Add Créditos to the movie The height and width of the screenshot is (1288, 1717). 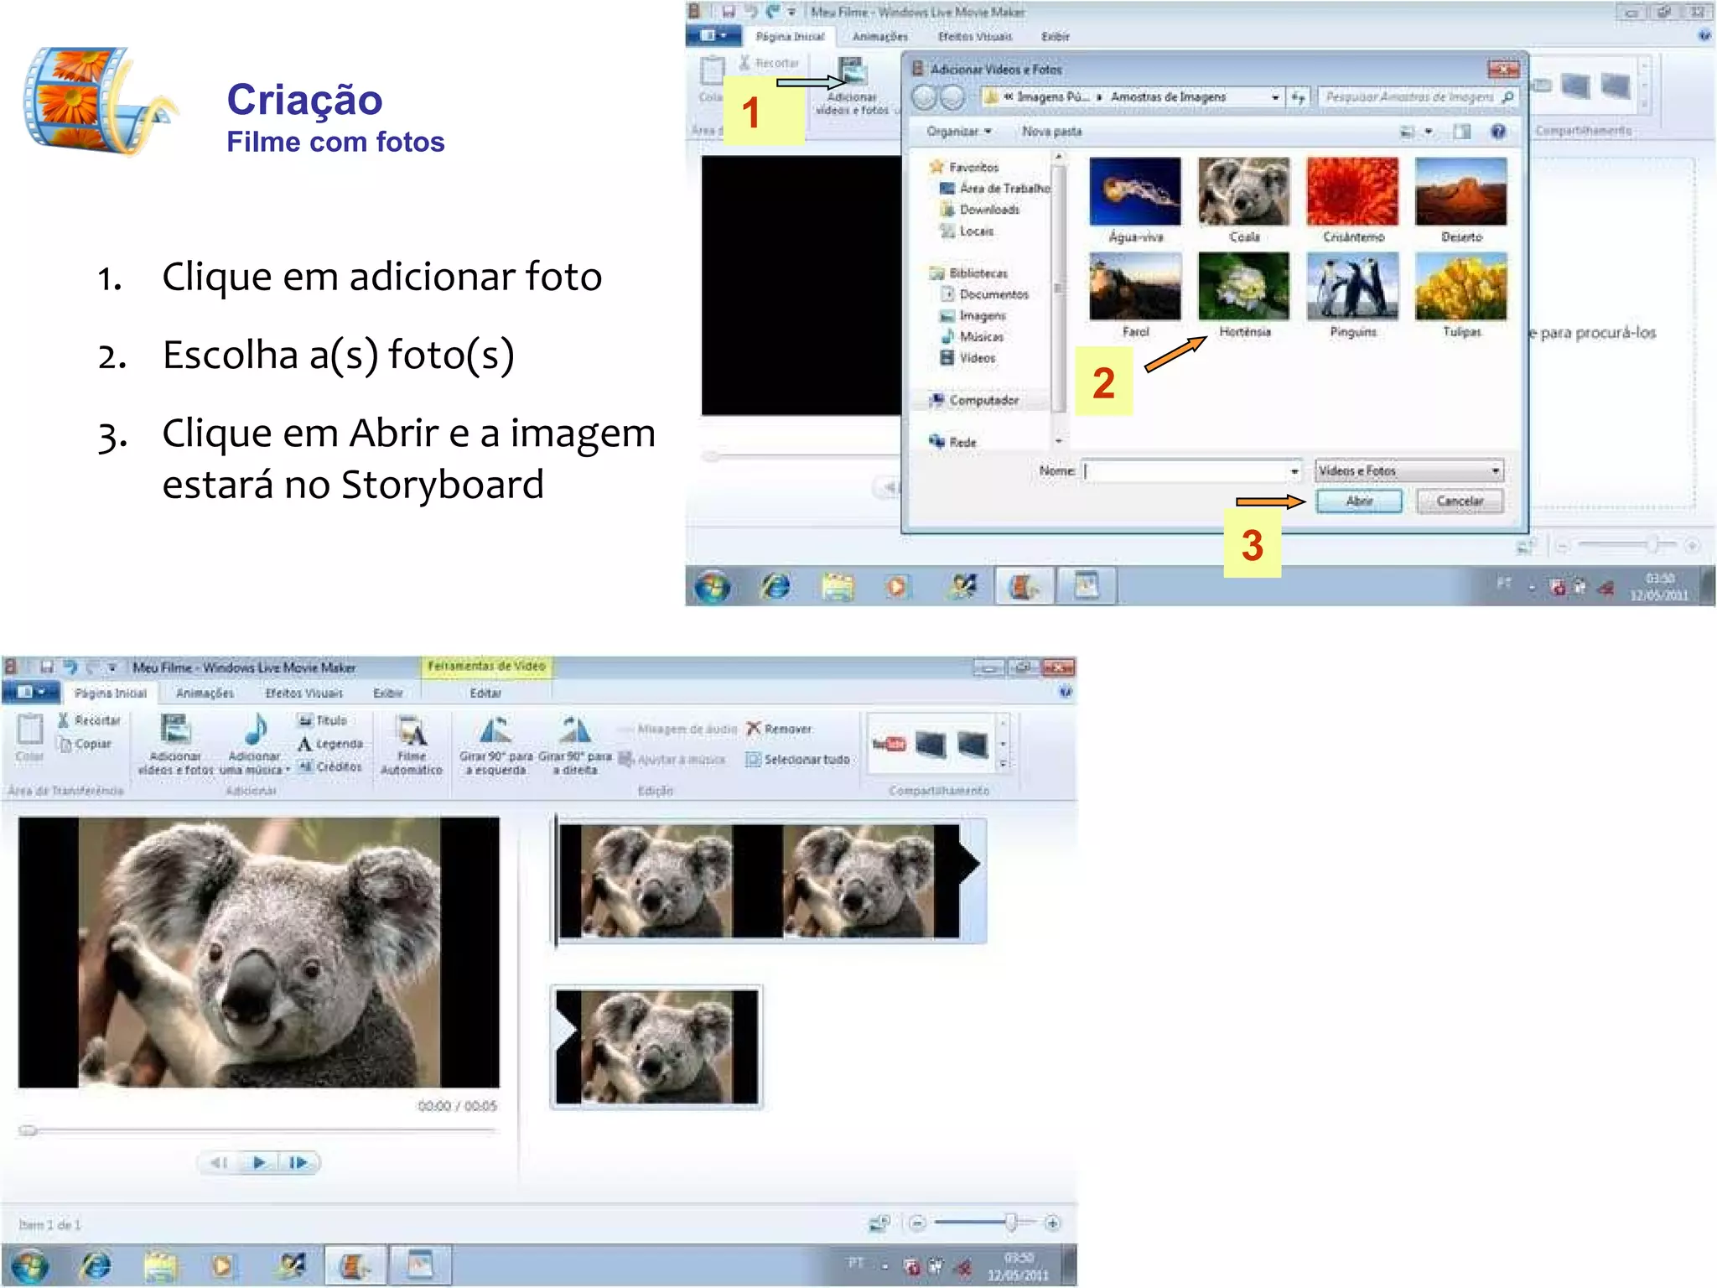[x=330, y=766]
